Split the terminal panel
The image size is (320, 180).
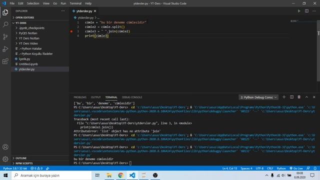click(x=291, y=97)
